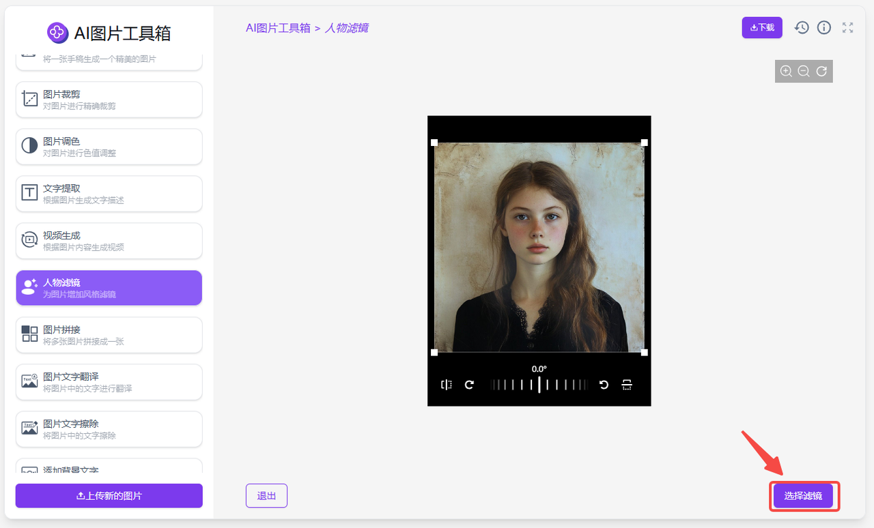Viewport: 874px width, 528px height.
Task: Select the 图片调色 half-circle icon
Action: pos(29,146)
